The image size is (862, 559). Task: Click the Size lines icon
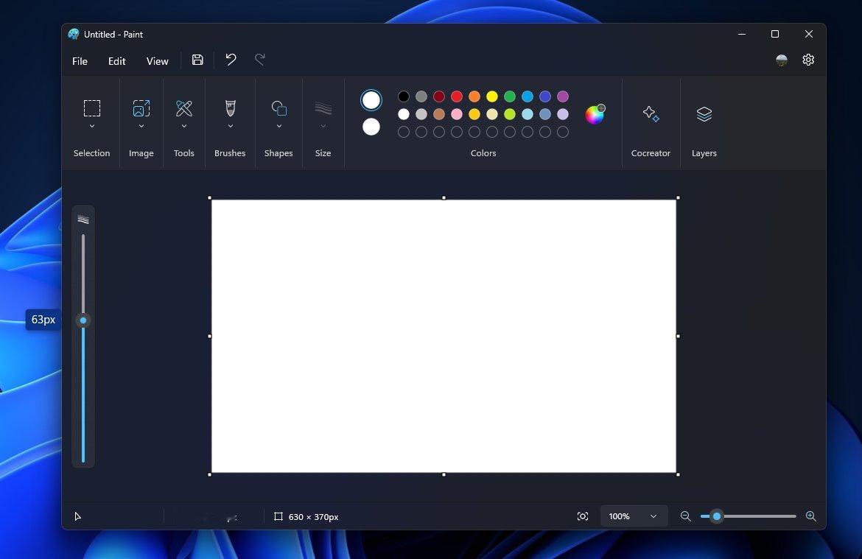[323, 108]
